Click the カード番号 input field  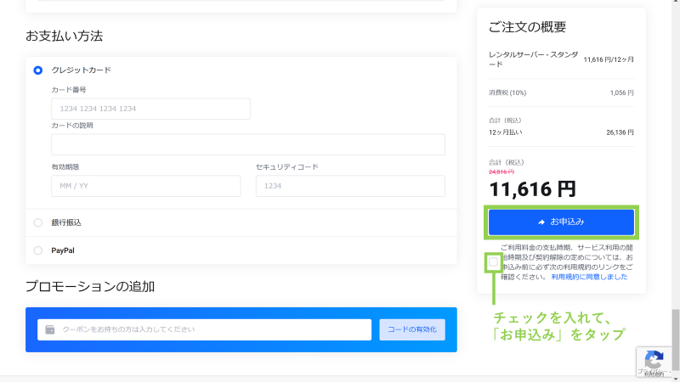pyautogui.click(x=150, y=109)
